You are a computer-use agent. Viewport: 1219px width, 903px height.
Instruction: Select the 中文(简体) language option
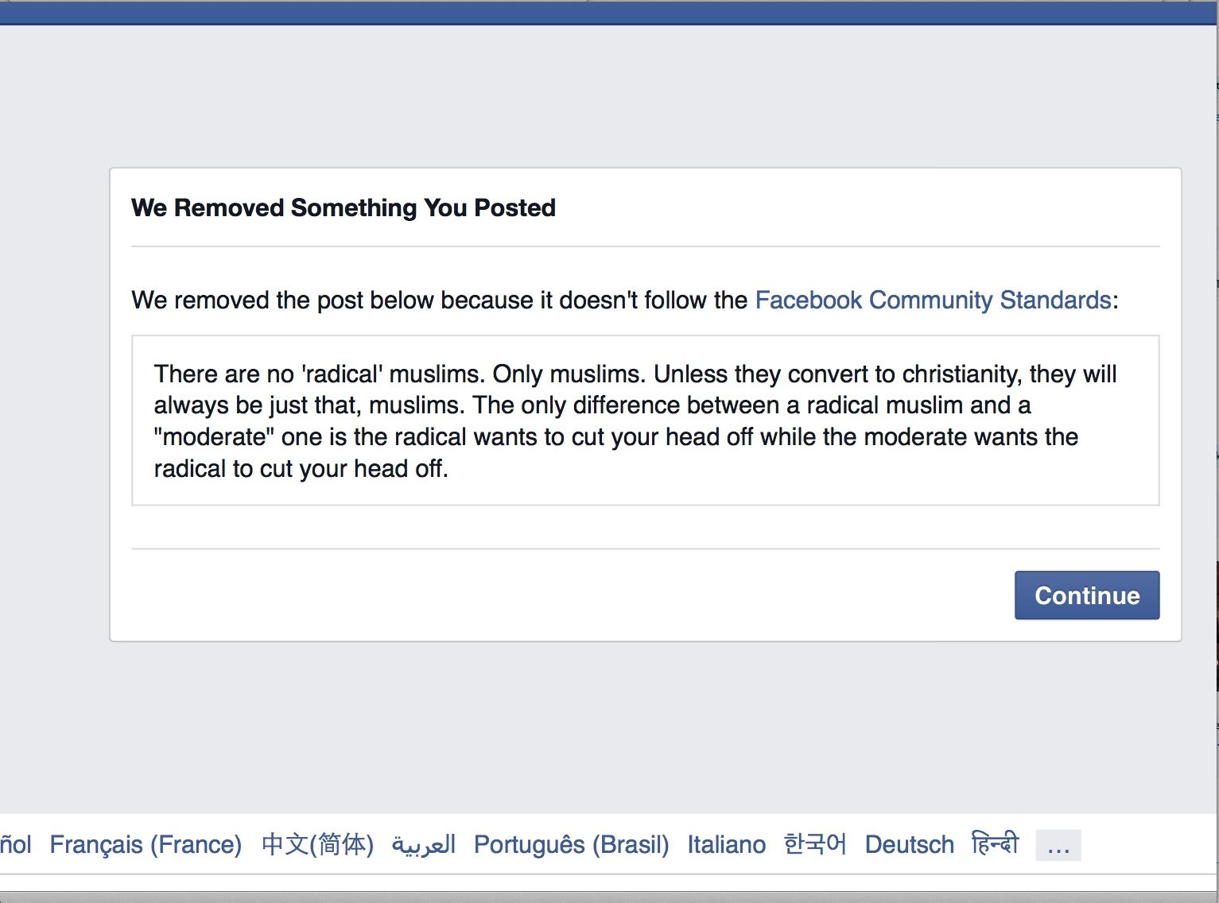click(317, 844)
